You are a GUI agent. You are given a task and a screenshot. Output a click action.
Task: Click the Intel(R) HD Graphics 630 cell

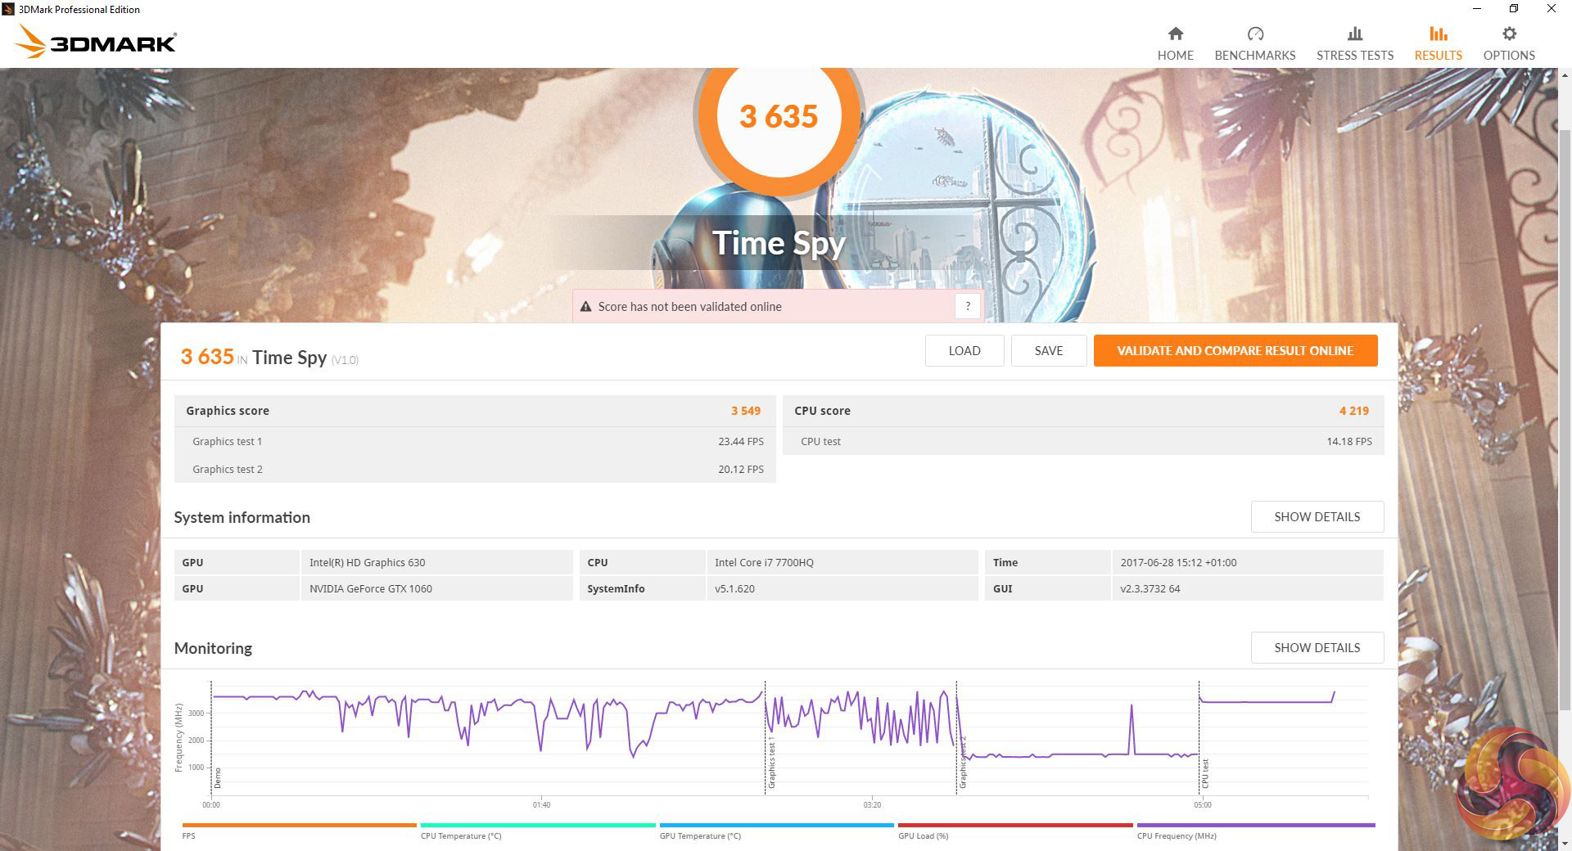[x=436, y=562]
